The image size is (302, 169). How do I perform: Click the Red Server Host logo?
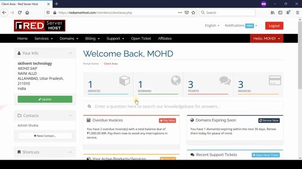tap(40, 25)
